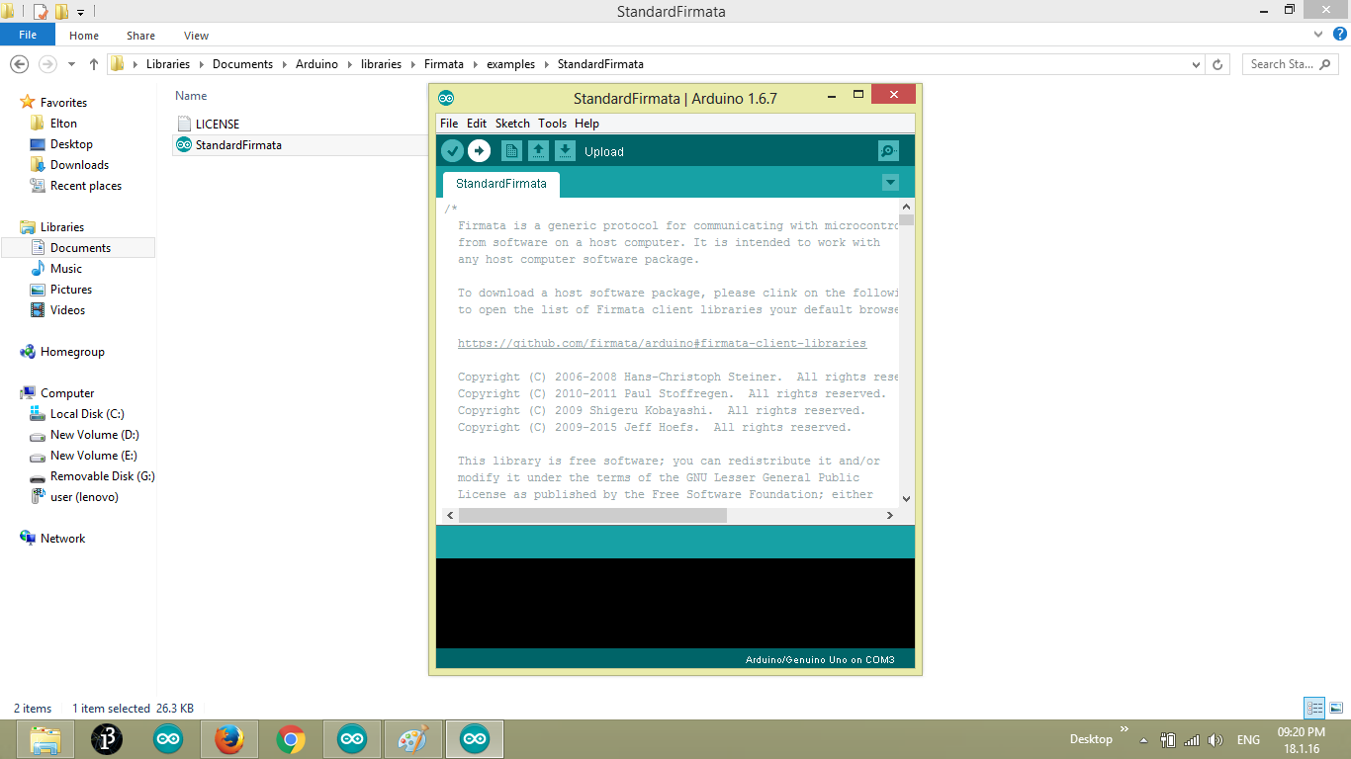Show hidden tray icons arrow
Image resolution: width=1351 pixels, height=759 pixels.
(1143, 739)
